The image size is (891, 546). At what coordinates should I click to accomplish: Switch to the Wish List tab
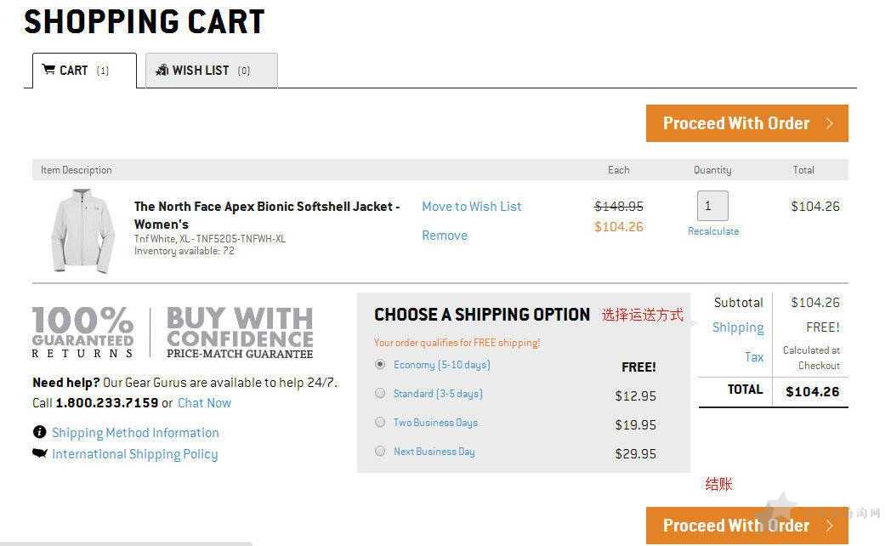(212, 71)
